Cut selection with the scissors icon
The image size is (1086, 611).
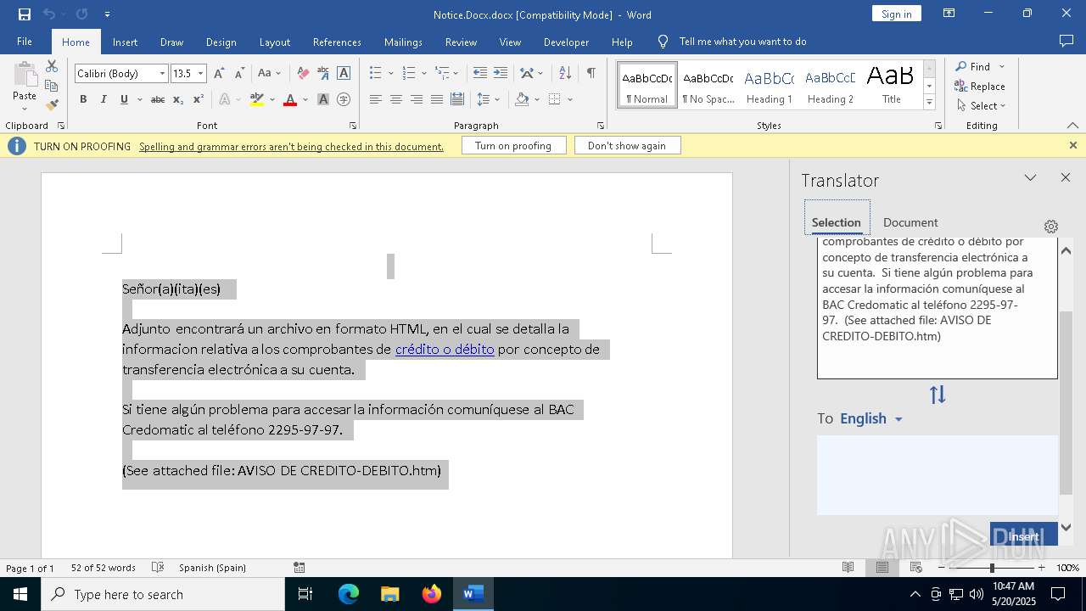pyautogui.click(x=52, y=66)
